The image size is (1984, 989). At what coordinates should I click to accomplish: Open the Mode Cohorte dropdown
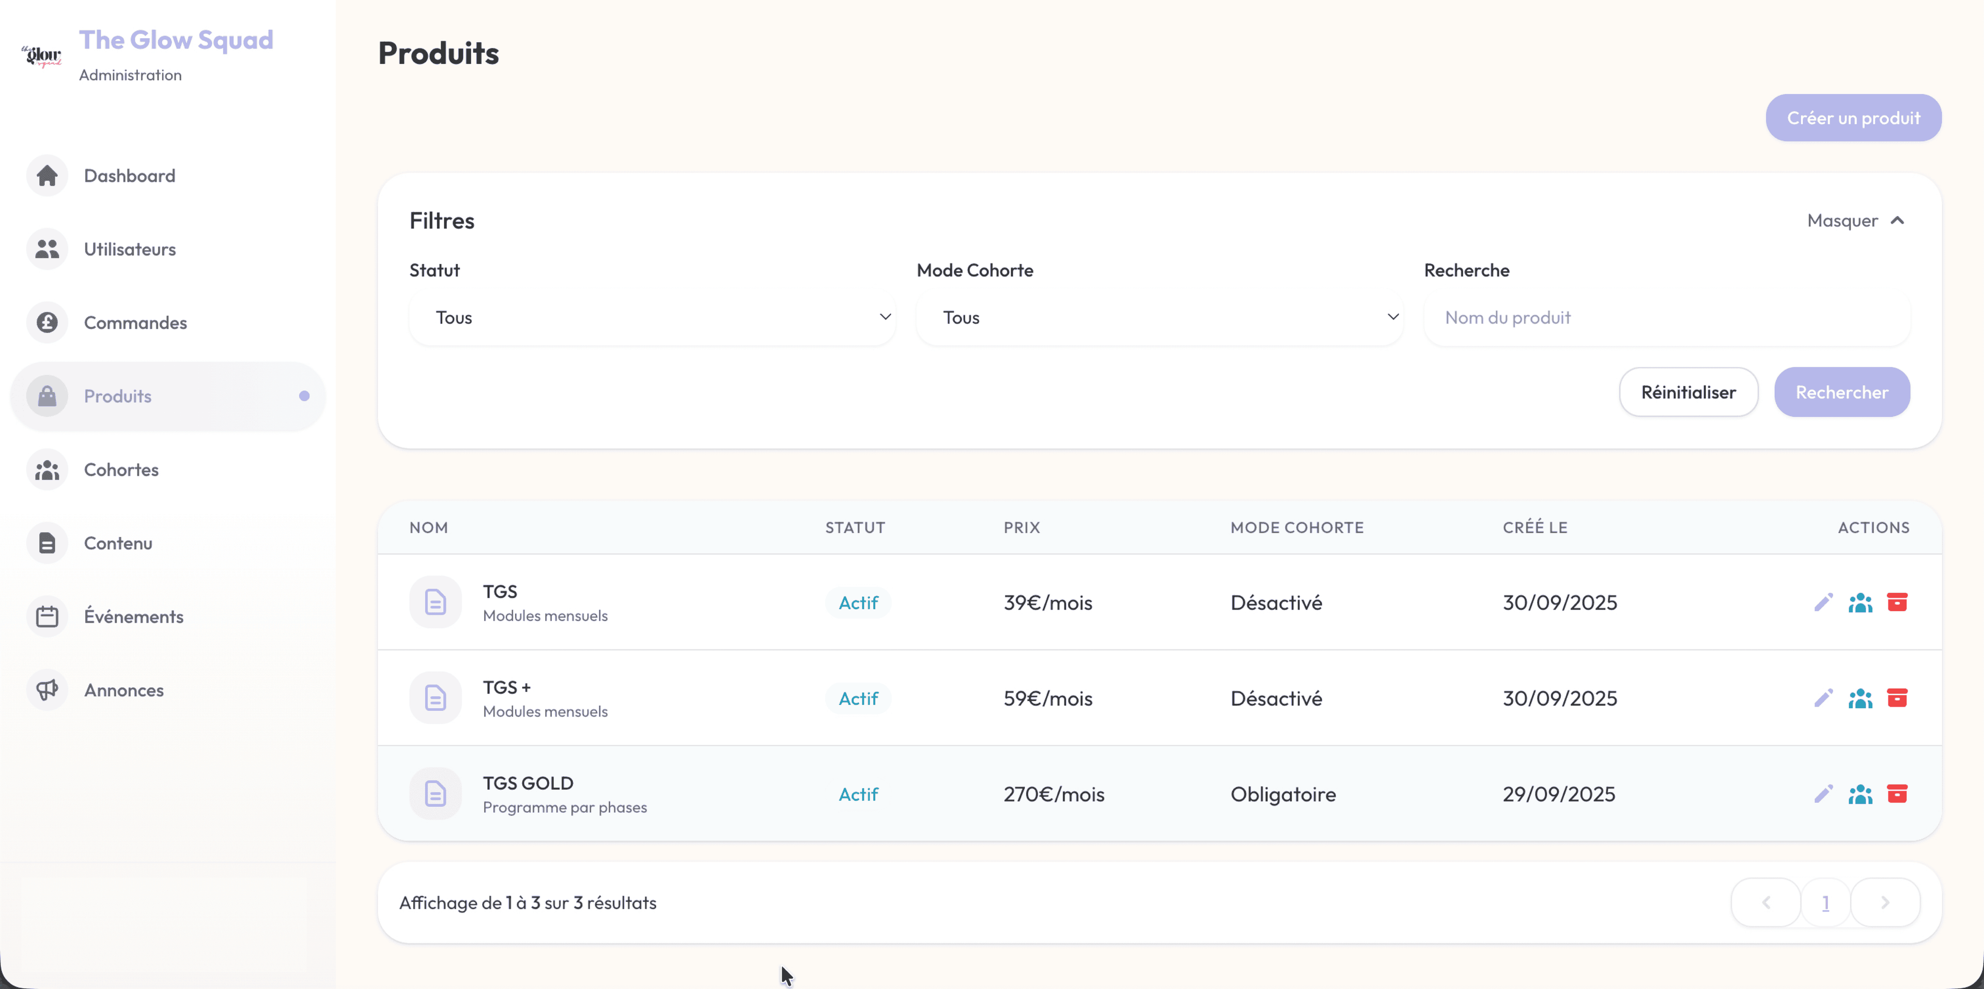1159,317
